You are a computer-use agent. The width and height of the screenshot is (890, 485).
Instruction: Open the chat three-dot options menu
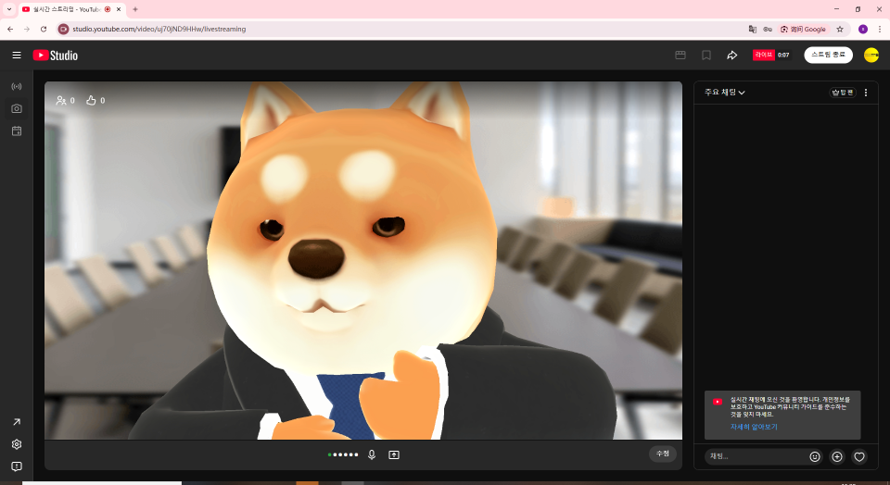[866, 93]
